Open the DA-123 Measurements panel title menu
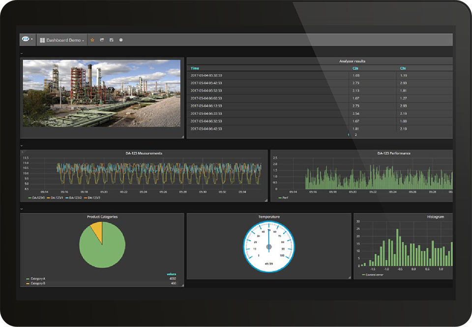 click(x=144, y=153)
